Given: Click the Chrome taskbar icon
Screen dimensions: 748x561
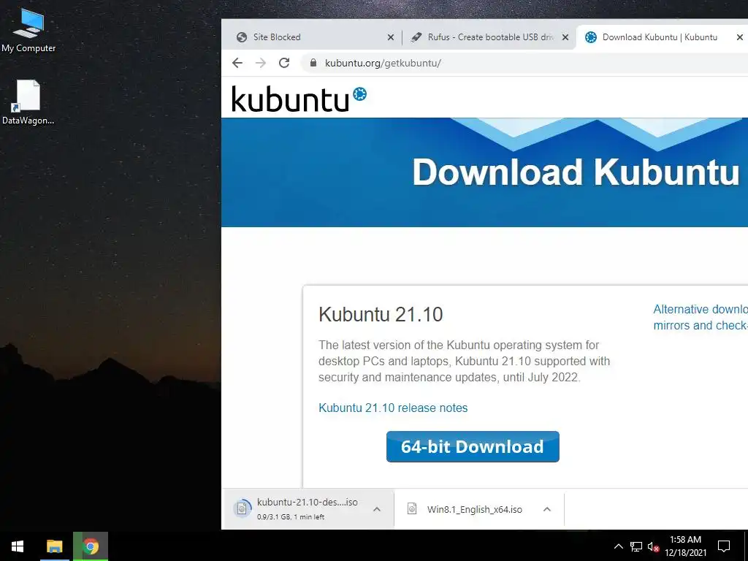Looking at the screenshot, I should (x=91, y=546).
